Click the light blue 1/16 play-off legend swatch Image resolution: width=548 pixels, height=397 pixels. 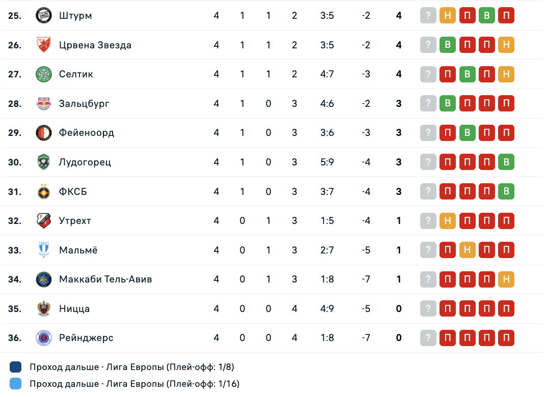(x=16, y=384)
